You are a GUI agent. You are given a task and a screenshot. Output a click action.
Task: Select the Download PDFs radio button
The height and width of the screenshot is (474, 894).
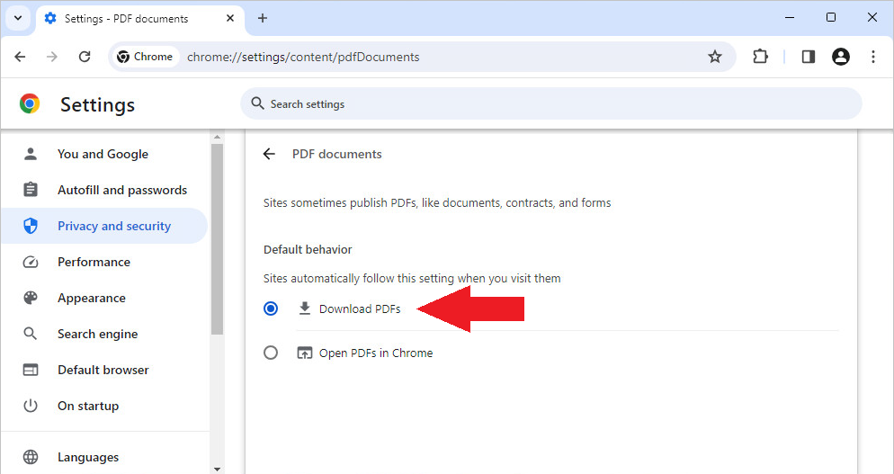(x=271, y=309)
